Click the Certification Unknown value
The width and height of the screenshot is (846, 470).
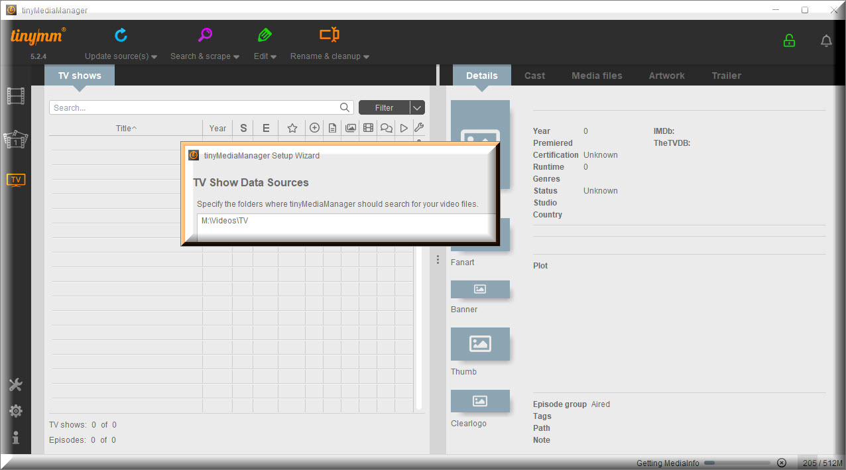coord(601,155)
